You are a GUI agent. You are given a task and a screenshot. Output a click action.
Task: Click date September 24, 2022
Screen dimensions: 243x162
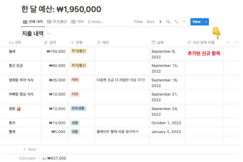coord(165,111)
